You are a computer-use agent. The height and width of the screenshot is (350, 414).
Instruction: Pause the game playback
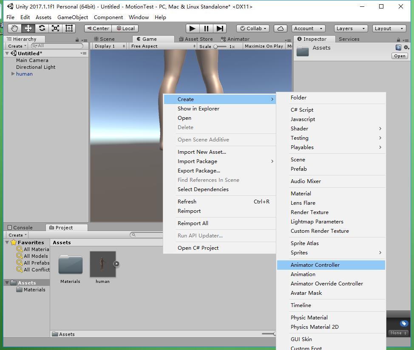coord(206,28)
